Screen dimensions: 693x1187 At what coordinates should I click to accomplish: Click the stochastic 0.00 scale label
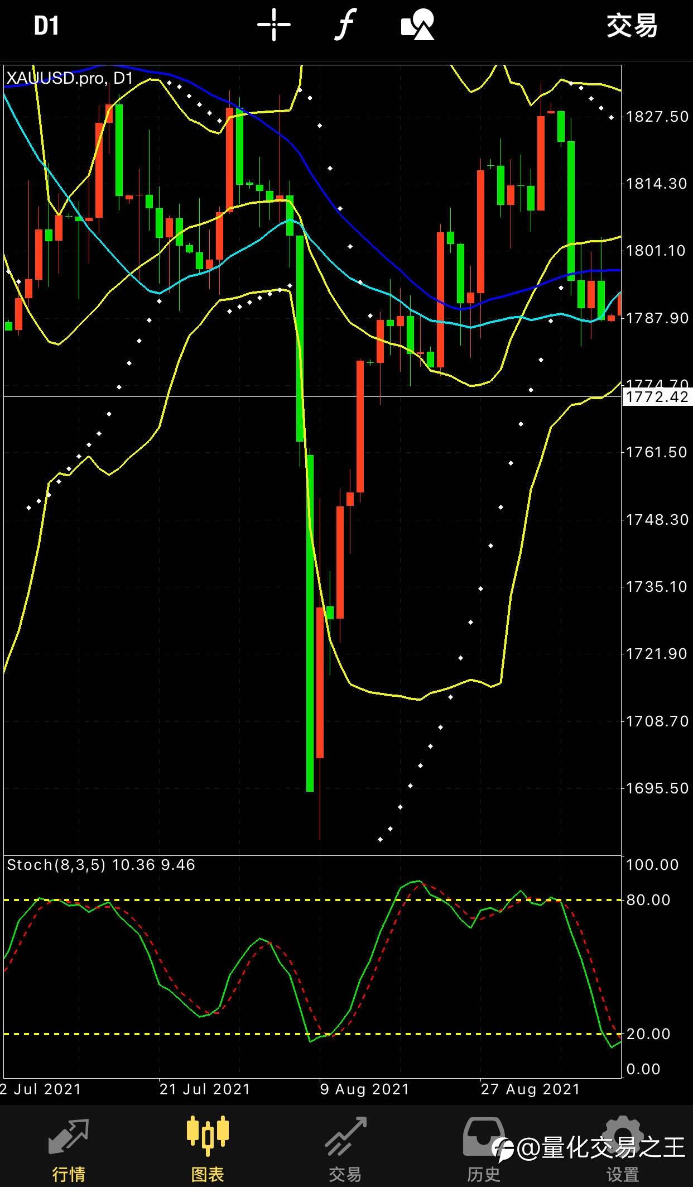pyautogui.click(x=643, y=1069)
